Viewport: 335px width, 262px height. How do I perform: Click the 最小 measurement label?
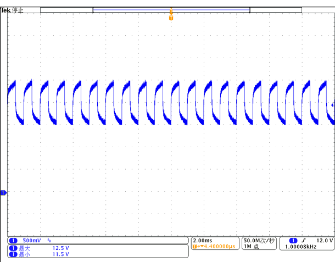[25, 254]
